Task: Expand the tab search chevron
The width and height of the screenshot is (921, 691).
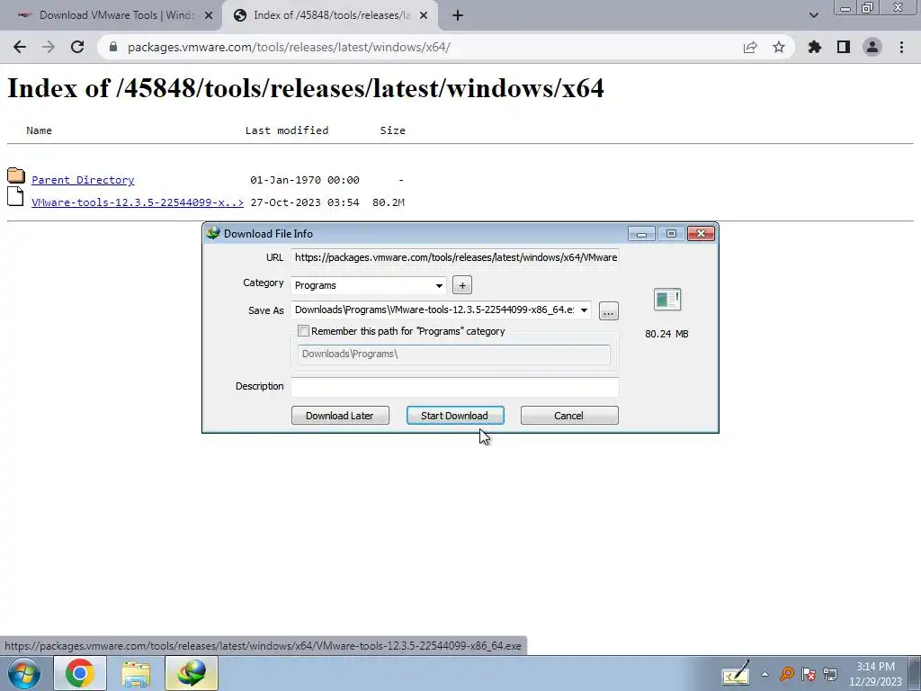Action: point(813,16)
